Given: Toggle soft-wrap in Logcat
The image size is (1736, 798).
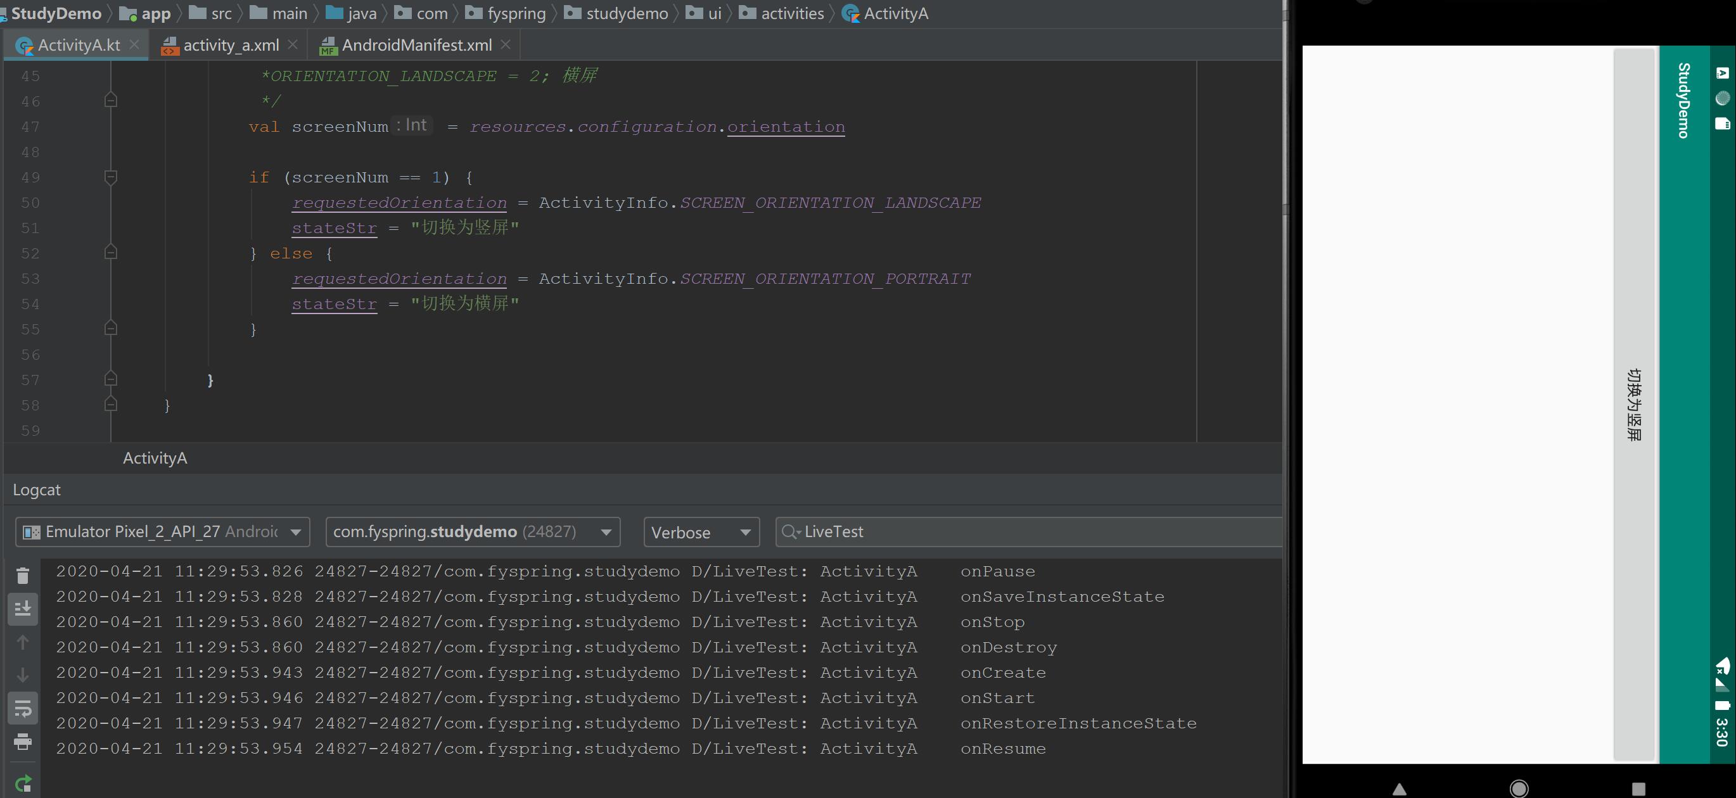Looking at the screenshot, I should click(23, 709).
